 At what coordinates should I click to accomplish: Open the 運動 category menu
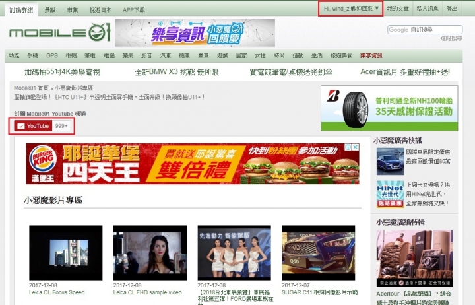(298, 55)
